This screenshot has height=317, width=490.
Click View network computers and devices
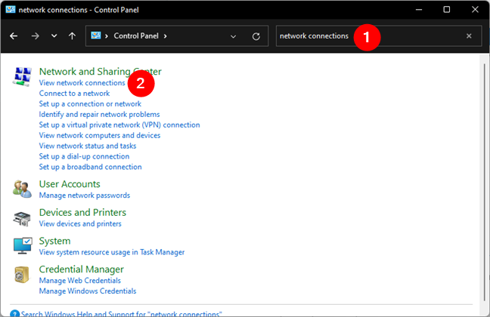click(100, 135)
